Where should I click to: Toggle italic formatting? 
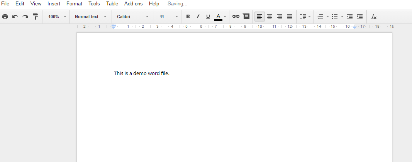198,17
